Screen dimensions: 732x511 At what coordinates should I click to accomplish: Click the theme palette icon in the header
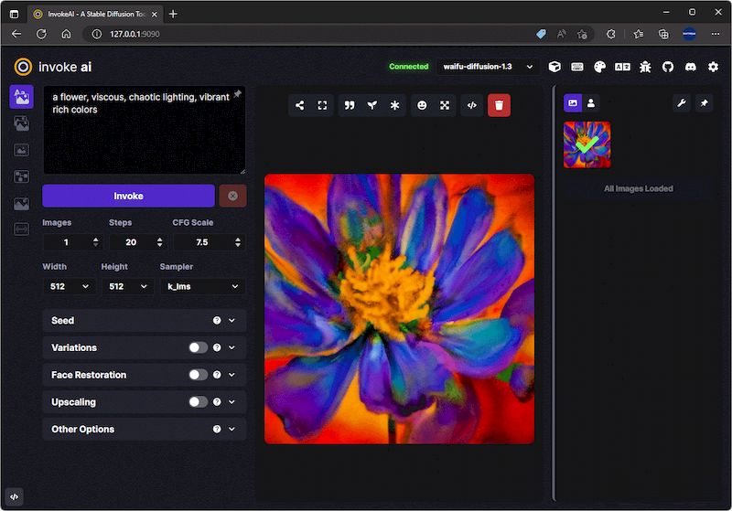[x=599, y=67]
